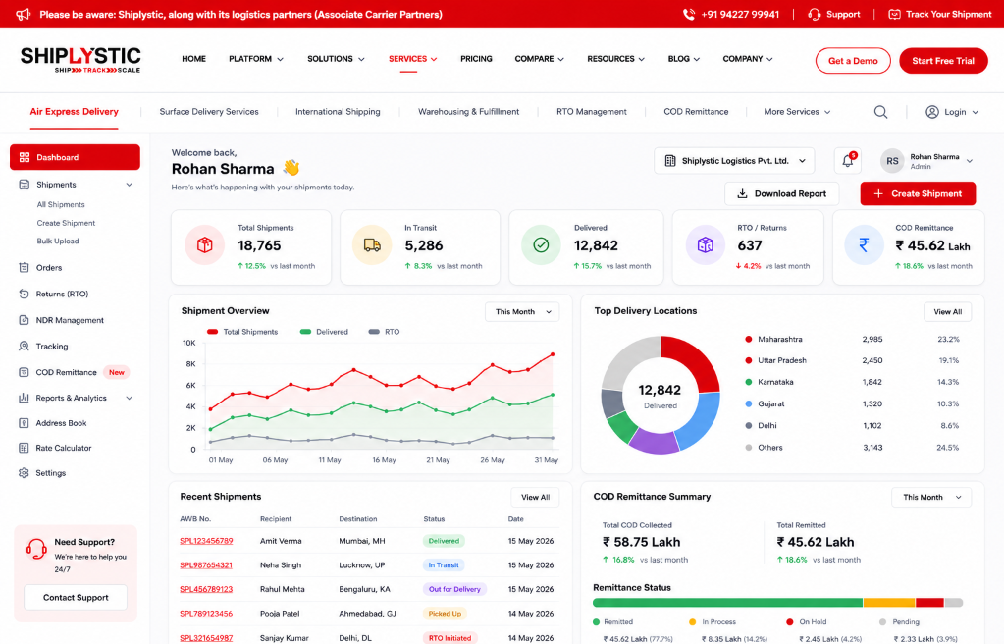Click the COD Remittance sidebar icon
Viewport: 1004px width, 644px height.
[25, 372]
